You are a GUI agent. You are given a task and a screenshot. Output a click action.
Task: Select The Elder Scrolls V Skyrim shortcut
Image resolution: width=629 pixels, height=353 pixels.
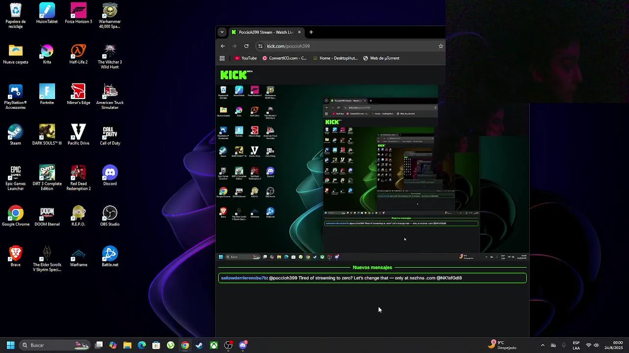pos(47,259)
